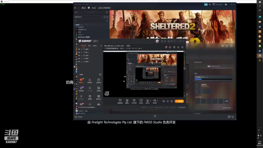Add Sheltered 2 to favorites with the star
Screen dimensions: 263x148
pos(231,46)
